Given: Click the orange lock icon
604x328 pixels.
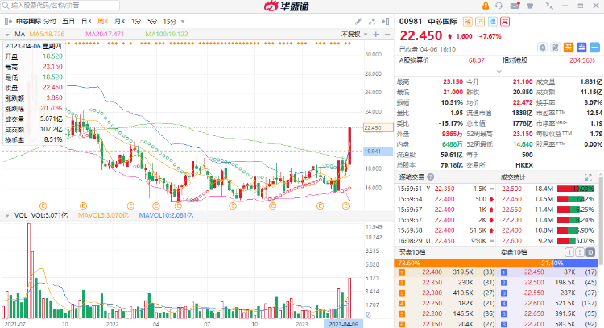Looking at the screenshot, I should click(x=486, y=6).
